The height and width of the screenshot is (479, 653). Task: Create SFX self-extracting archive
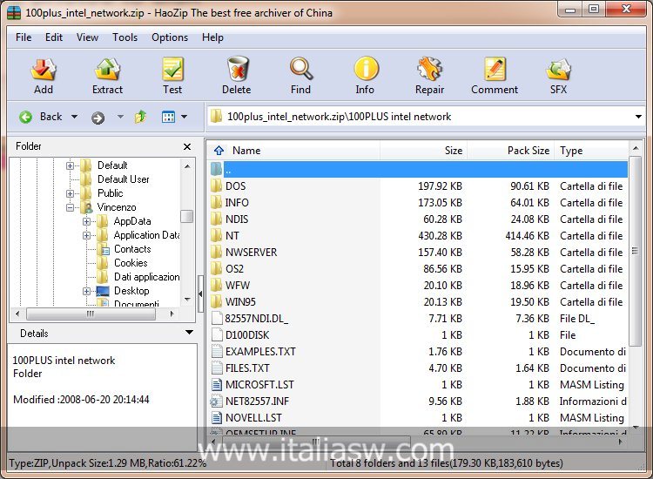[558, 76]
